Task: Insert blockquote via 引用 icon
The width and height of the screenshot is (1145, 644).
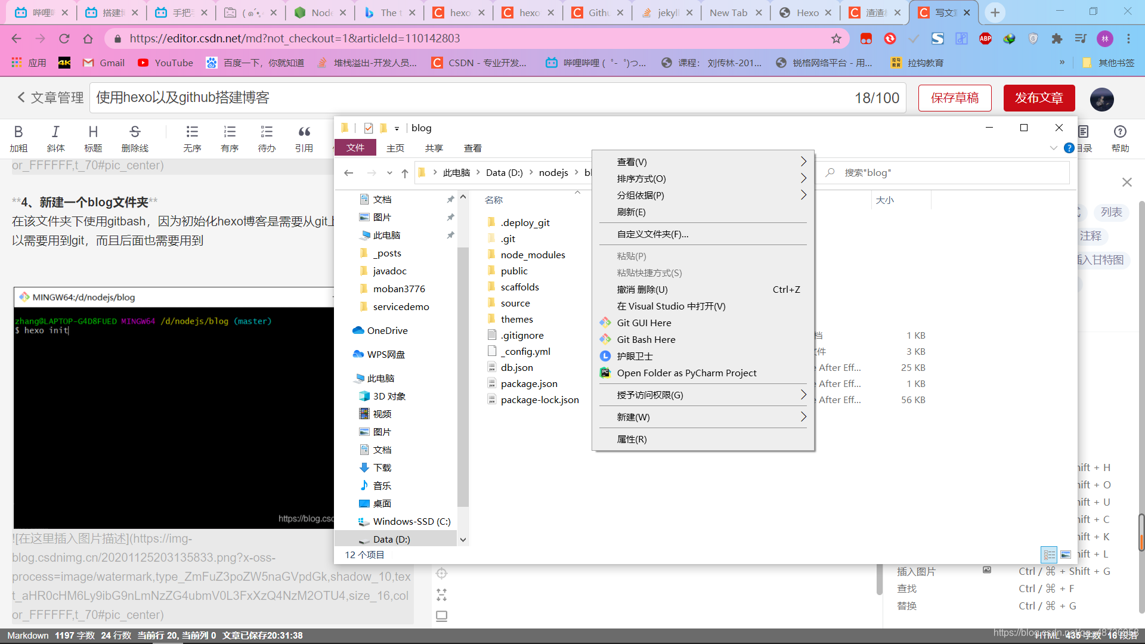Action: tap(304, 138)
